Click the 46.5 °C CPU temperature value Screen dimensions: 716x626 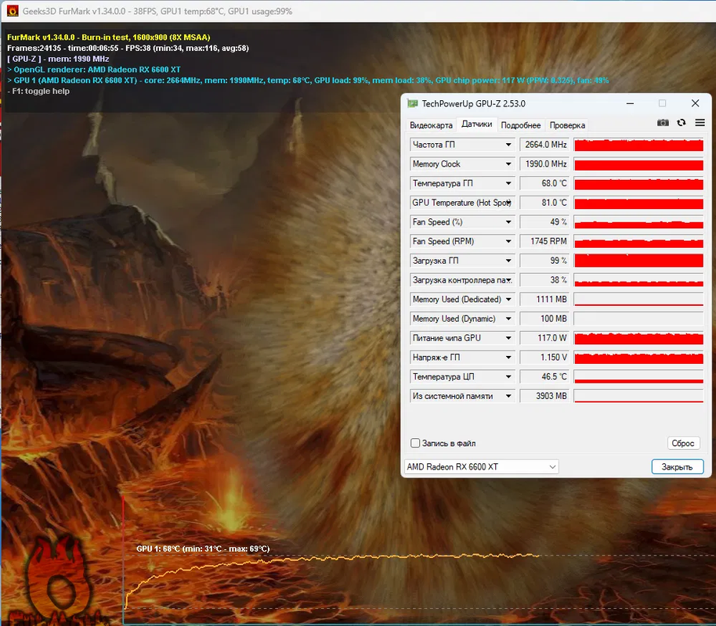[544, 377]
